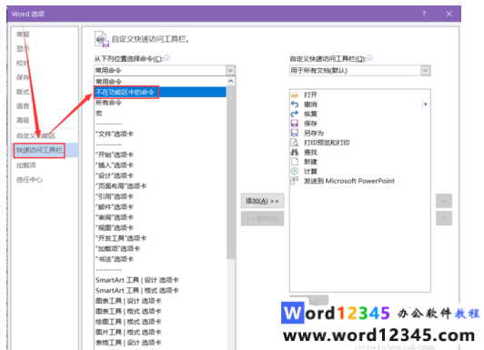Choose "书法"选项卡 from the list
484x350 pixels.
click(x=160, y=259)
